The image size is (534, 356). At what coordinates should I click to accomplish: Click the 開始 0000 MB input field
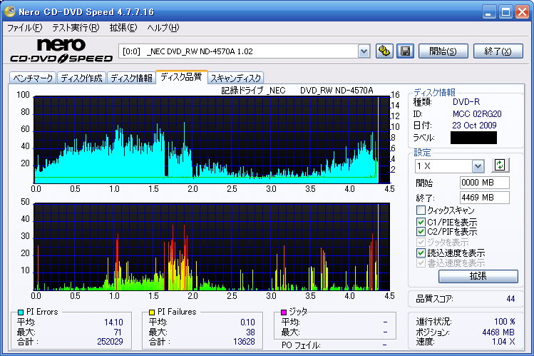(x=485, y=183)
